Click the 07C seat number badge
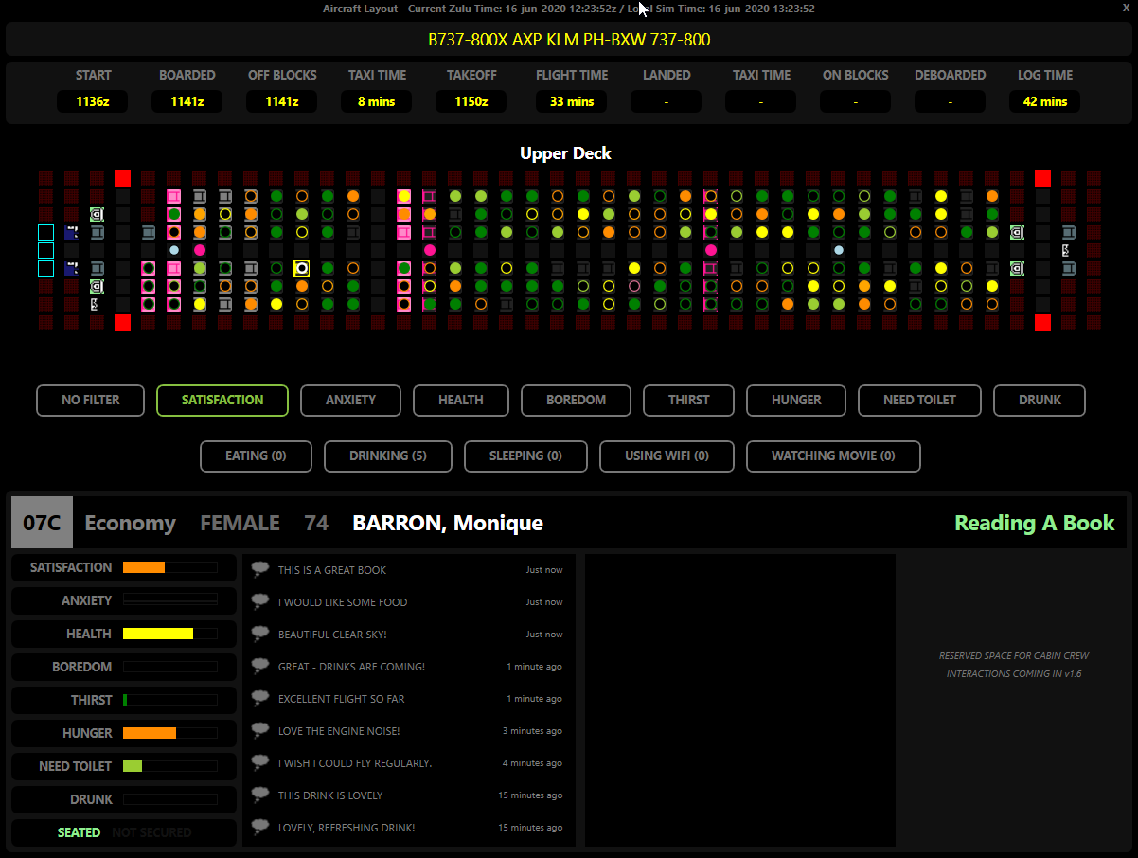 pyautogui.click(x=42, y=523)
